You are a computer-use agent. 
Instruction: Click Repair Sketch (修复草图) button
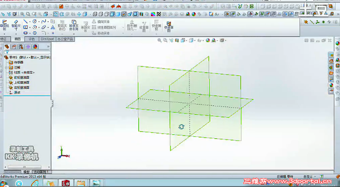(144, 26)
